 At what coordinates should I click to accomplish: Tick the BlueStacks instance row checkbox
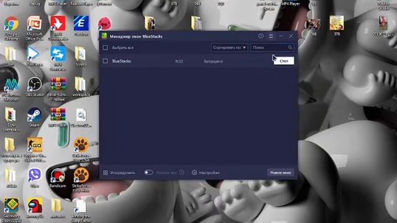105,61
